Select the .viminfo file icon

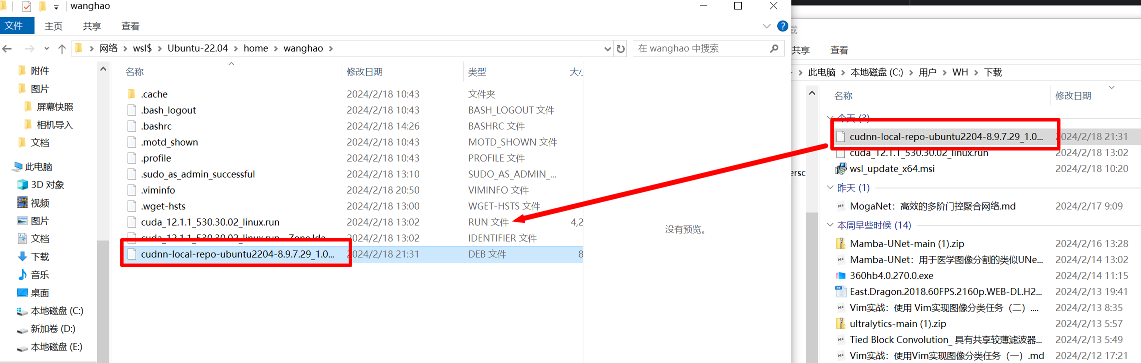[132, 190]
